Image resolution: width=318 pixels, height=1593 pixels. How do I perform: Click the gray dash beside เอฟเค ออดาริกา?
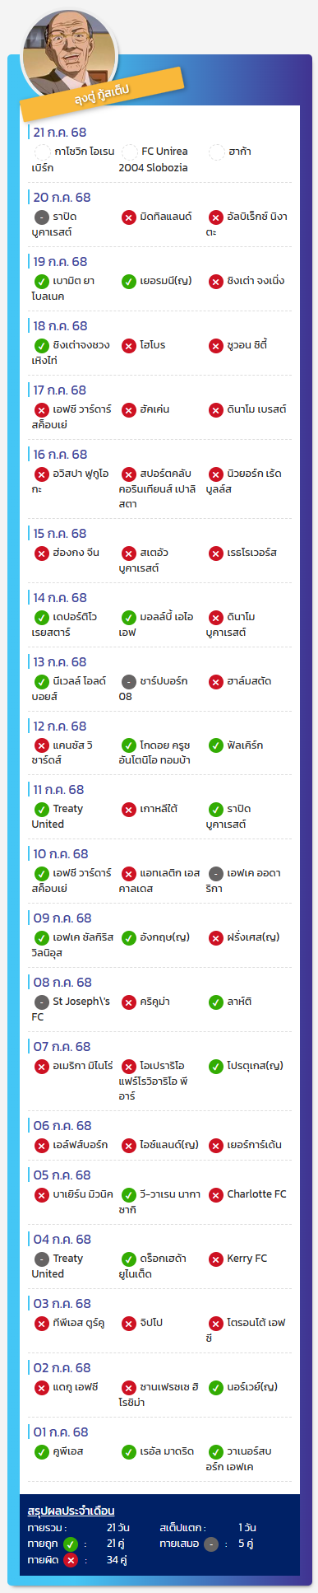pos(216,874)
